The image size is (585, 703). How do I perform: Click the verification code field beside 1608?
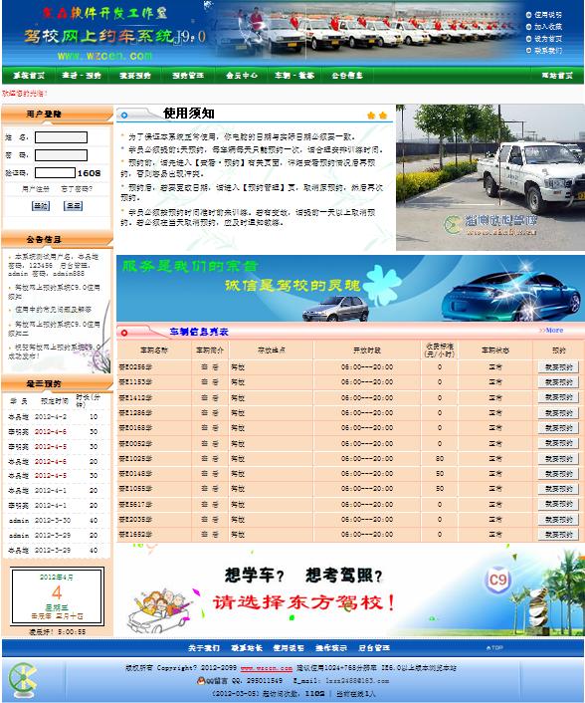click(x=55, y=172)
